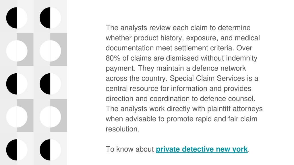
Task: Select the first-row right half-black circle
Action: [x=50, y=18]
